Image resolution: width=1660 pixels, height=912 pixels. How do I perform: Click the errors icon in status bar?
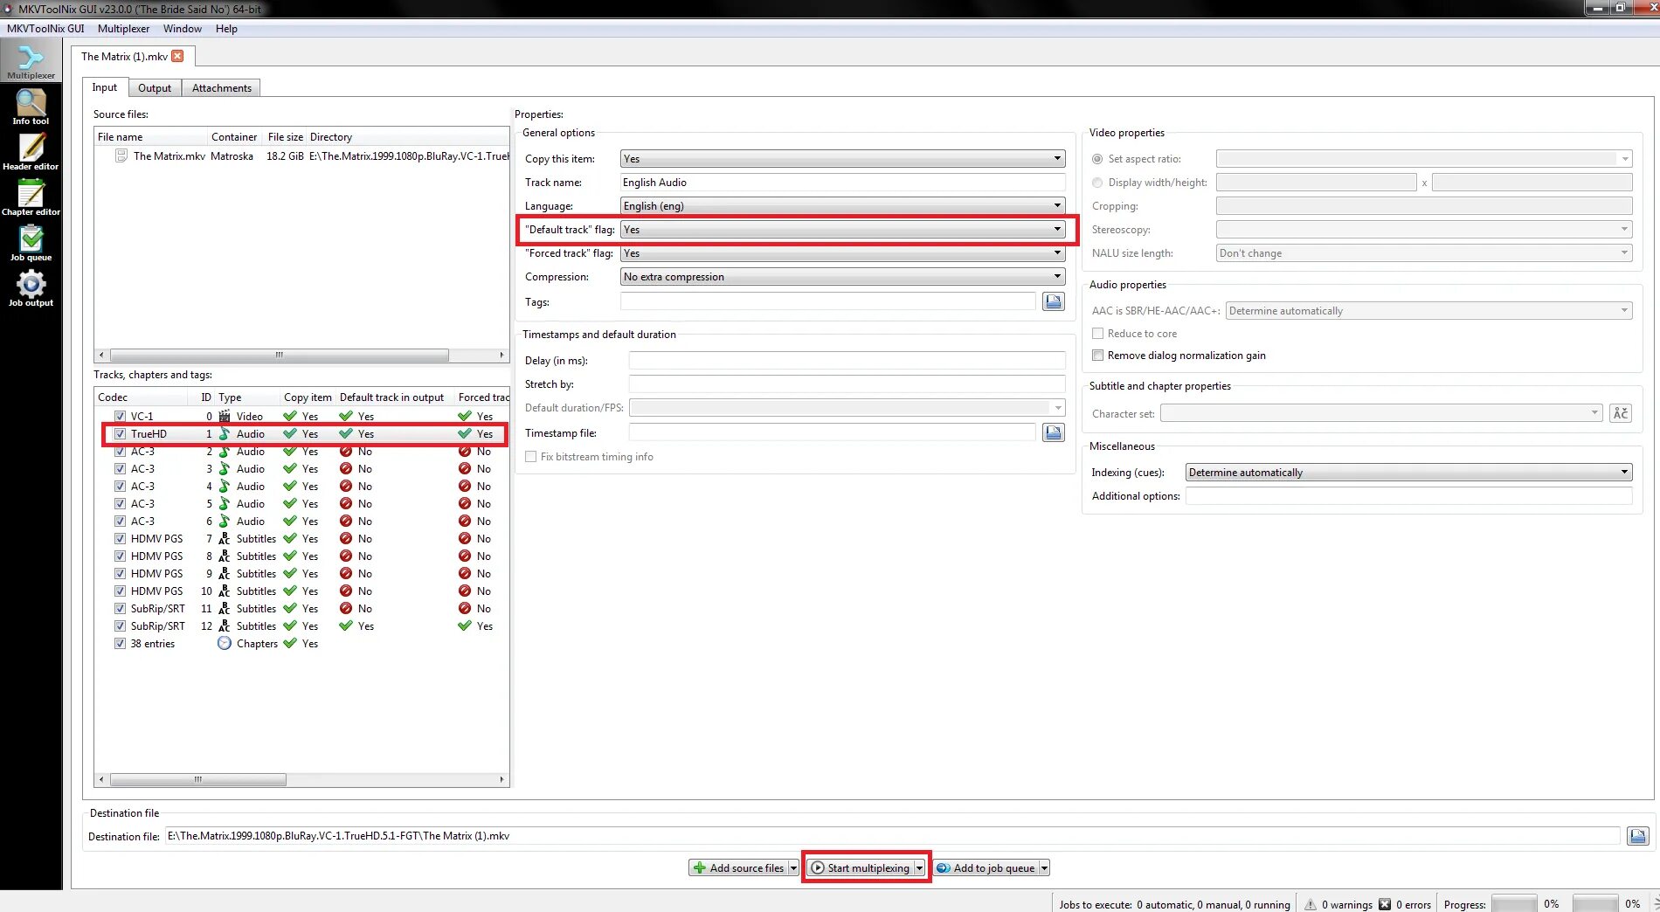coord(1385,904)
